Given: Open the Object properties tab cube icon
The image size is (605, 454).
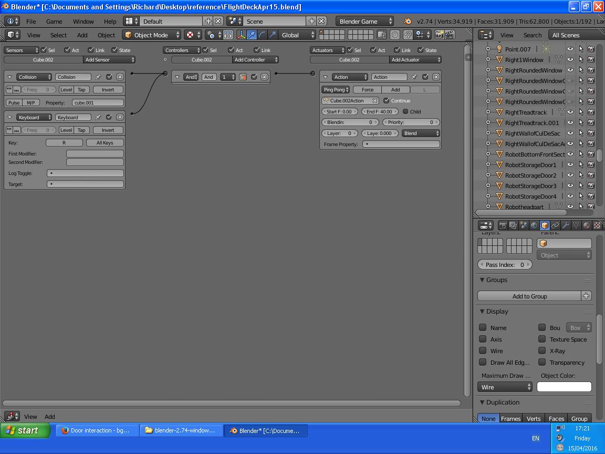Looking at the screenshot, I should [x=545, y=225].
